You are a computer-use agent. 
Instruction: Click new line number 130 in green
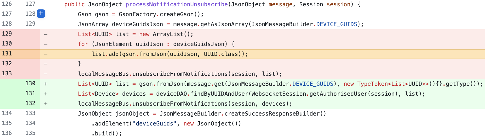coord(30,83)
